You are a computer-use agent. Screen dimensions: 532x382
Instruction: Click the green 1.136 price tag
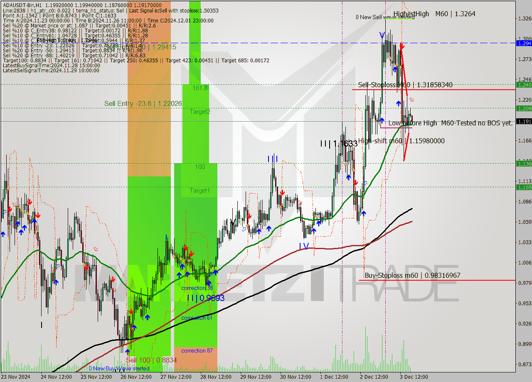(x=524, y=164)
